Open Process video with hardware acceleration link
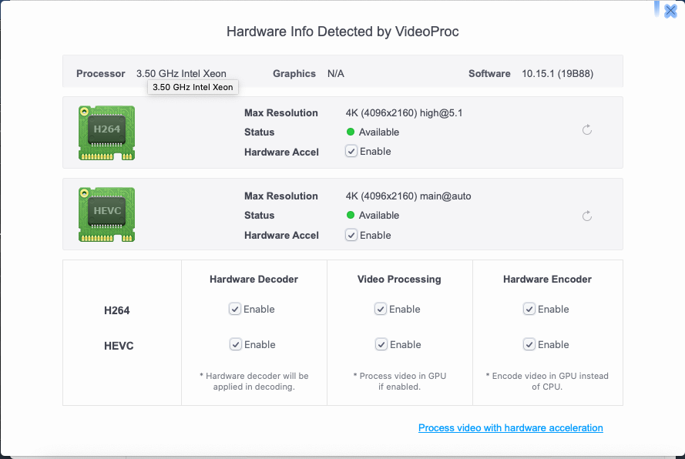The width and height of the screenshot is (685, 459). [x=510, y=428]
